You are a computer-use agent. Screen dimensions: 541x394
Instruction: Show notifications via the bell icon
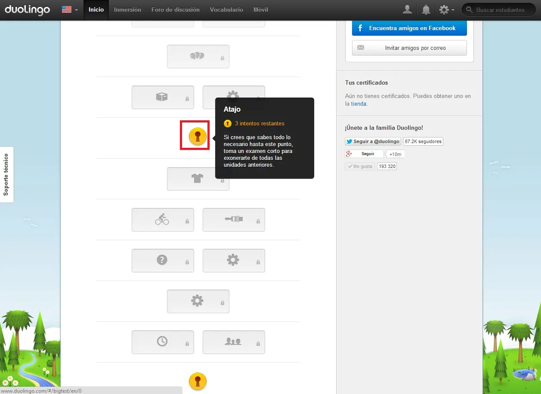pos(426,9)
